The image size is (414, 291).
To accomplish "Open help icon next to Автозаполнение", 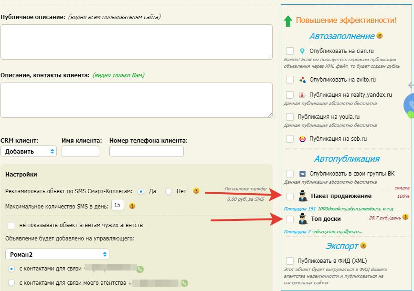I will click(x=380, y=36).
